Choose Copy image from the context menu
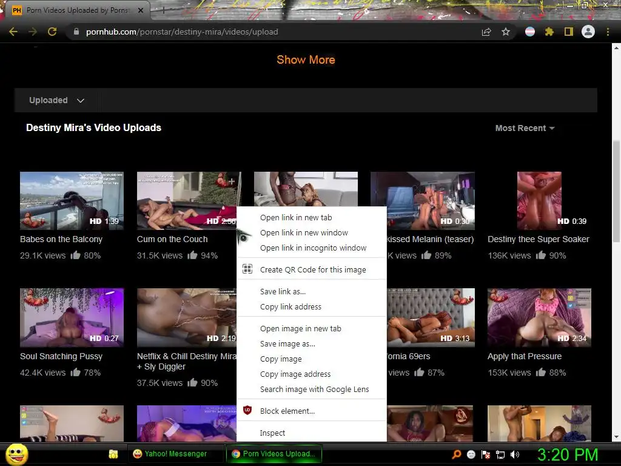The width and height of the screenshot is (621, 466). coord(312,359)
